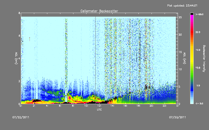Select the '16:' hour tick on UTC axis
Screen dimensions: 209x130
(x=125, y=106)
